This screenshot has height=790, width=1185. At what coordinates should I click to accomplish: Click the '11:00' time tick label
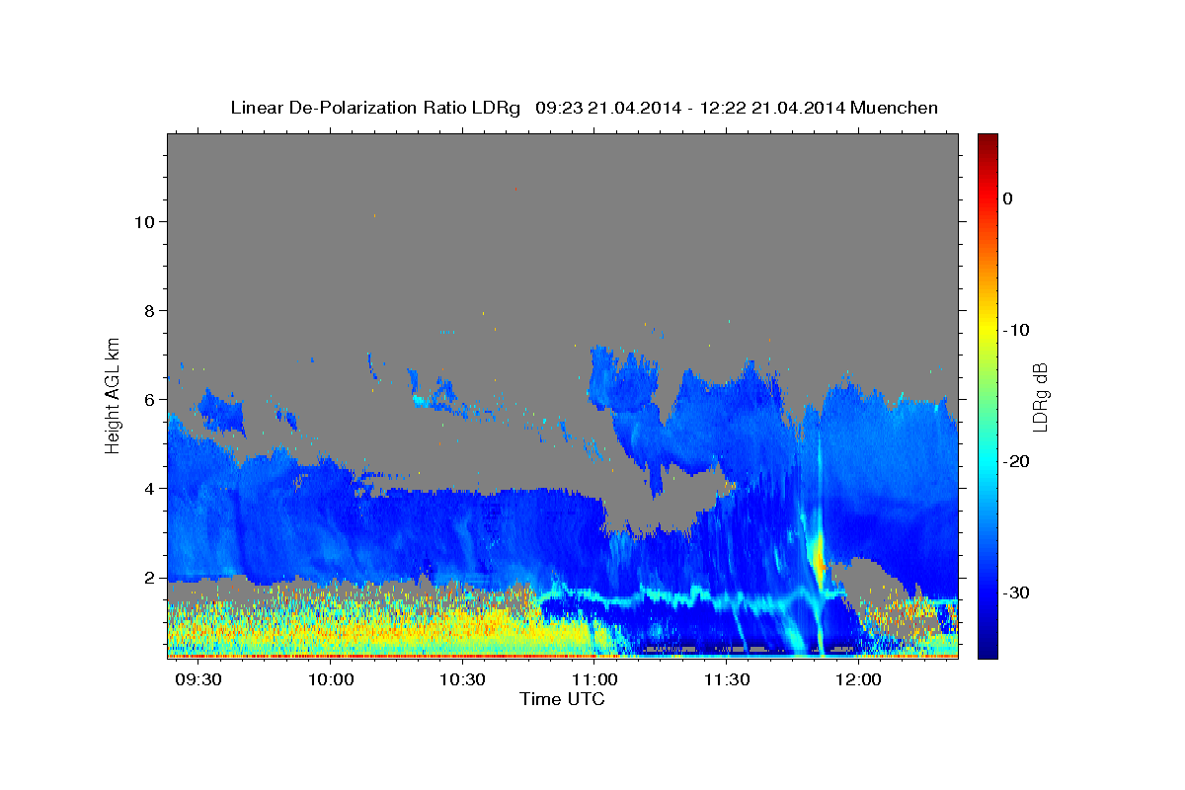coord(595,680)
